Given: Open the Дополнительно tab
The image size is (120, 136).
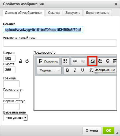Looking at the screenshot, I should pyautogui.click(x=97, y=13).
